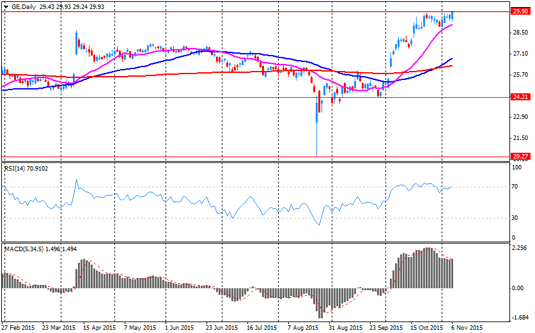The width and height of the screenshot is (535, 333).
Task: Click the RSI 70 level label
Action: pyautogui.click(x=515, y=187)
